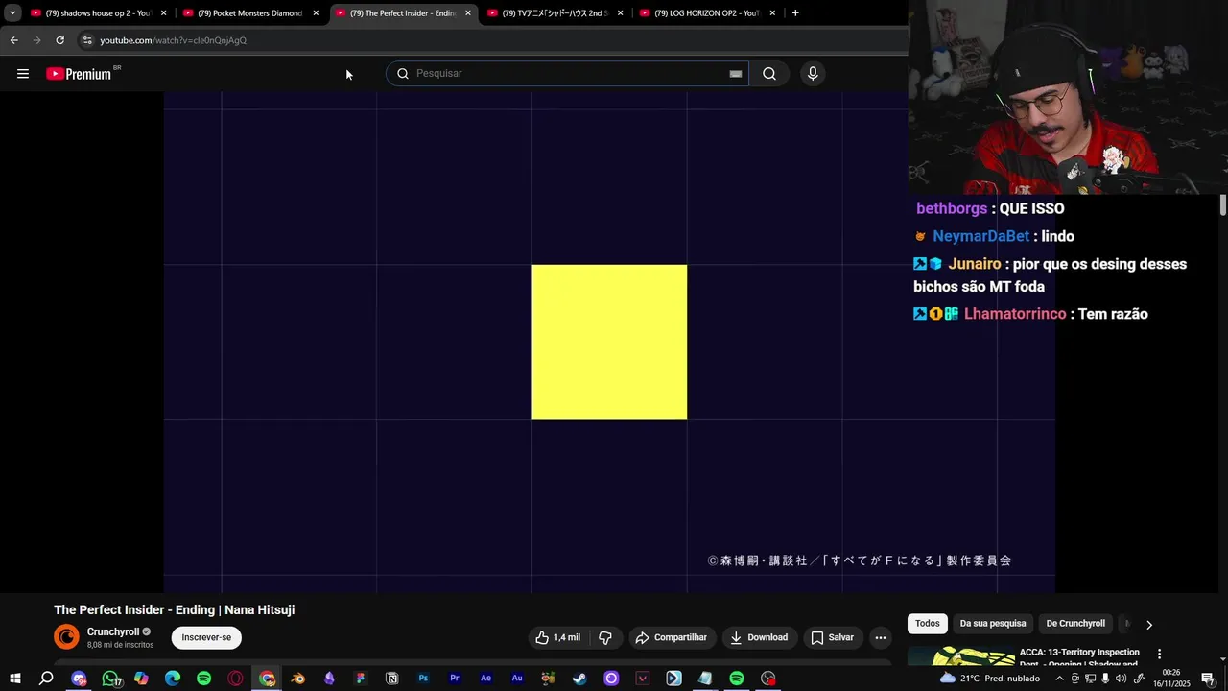The height and width of the screenshot is (691, 1228).
Task: Open ACCA: 13-Territory Inspection video title
Action: [x=1079, y=657]
